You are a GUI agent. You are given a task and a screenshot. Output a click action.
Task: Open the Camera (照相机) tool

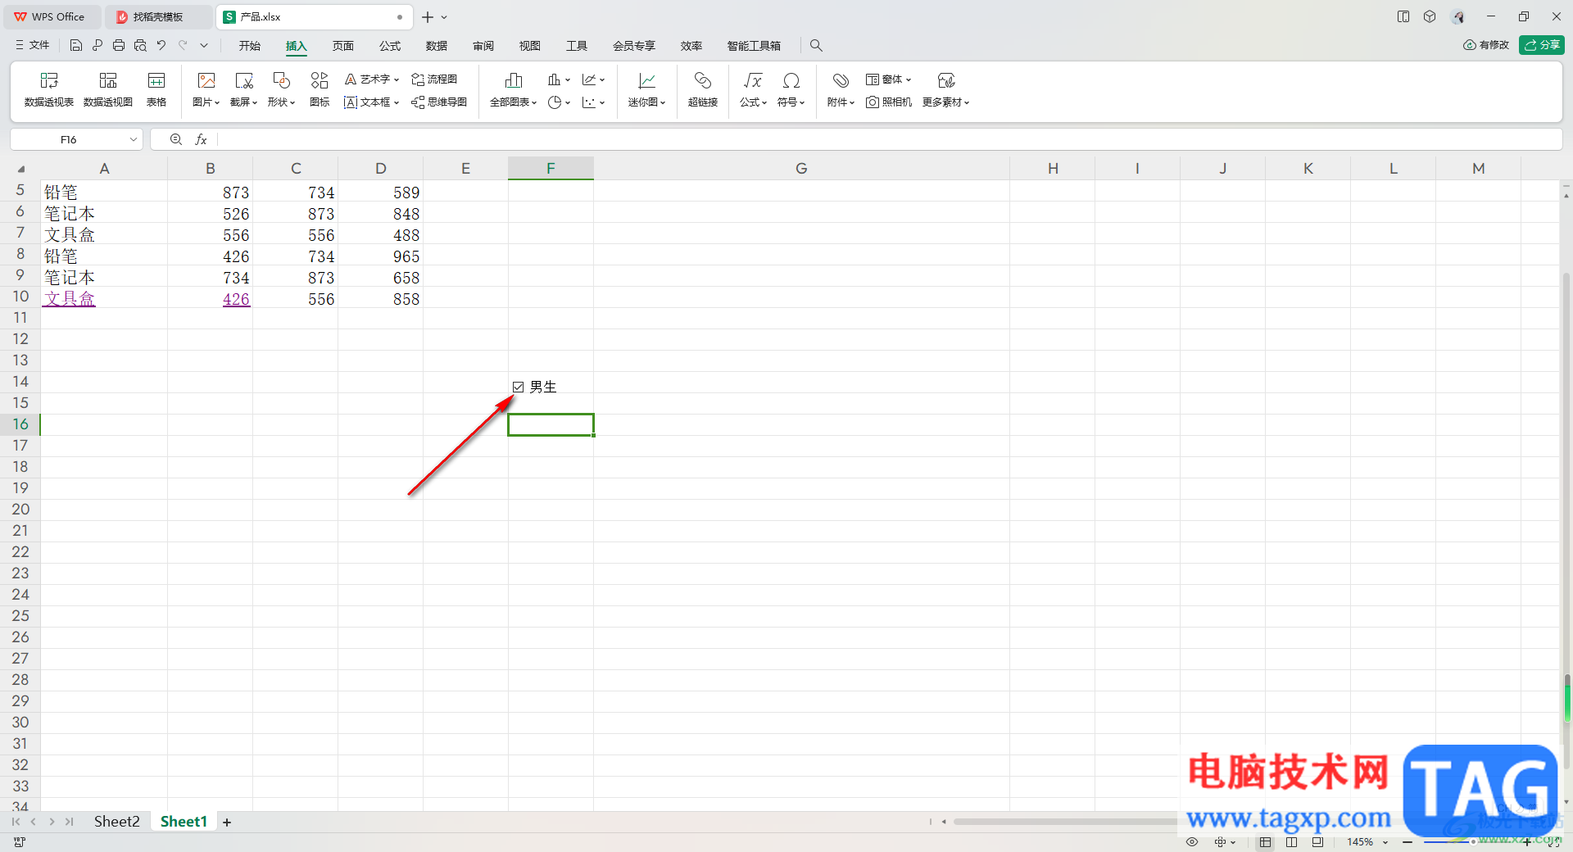pyautogui.click(x=889, y=102)
